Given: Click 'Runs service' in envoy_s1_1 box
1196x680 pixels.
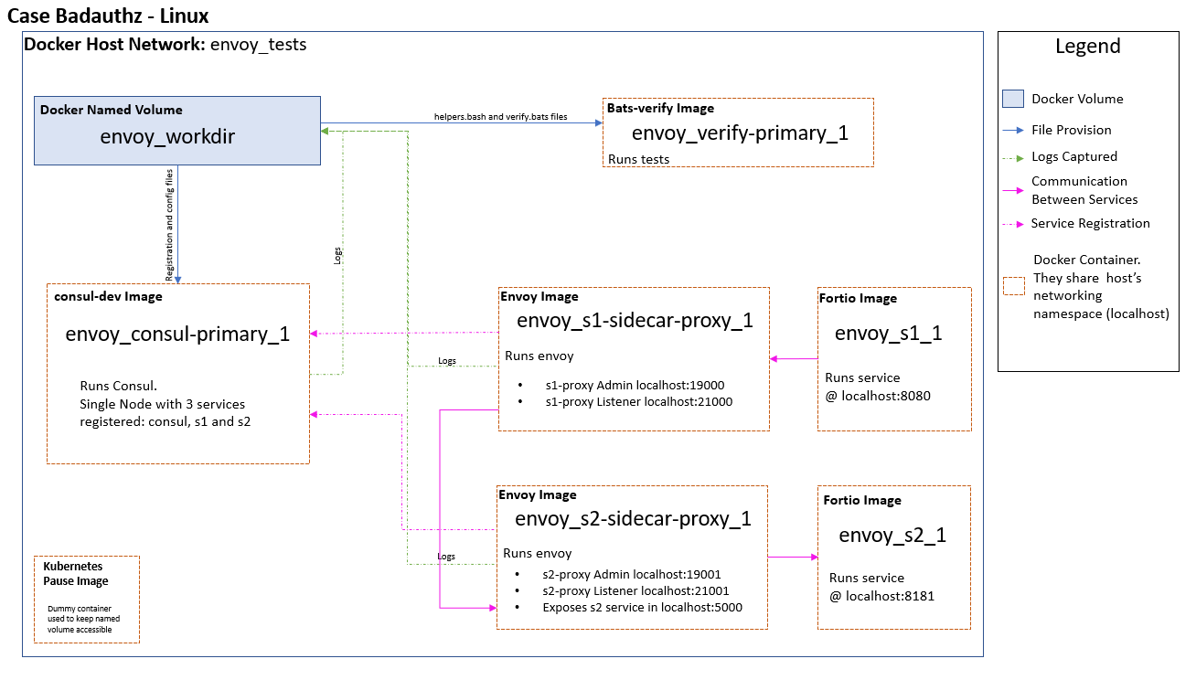Looking at the screenshot, I should 862,377.
